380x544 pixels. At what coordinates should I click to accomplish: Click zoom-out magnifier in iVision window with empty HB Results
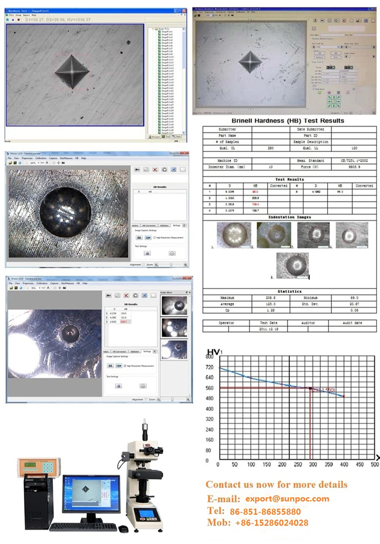tap(156, 265)
